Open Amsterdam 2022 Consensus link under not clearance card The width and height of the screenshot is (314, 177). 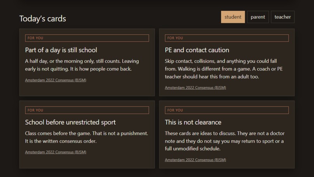pos(196,160)
